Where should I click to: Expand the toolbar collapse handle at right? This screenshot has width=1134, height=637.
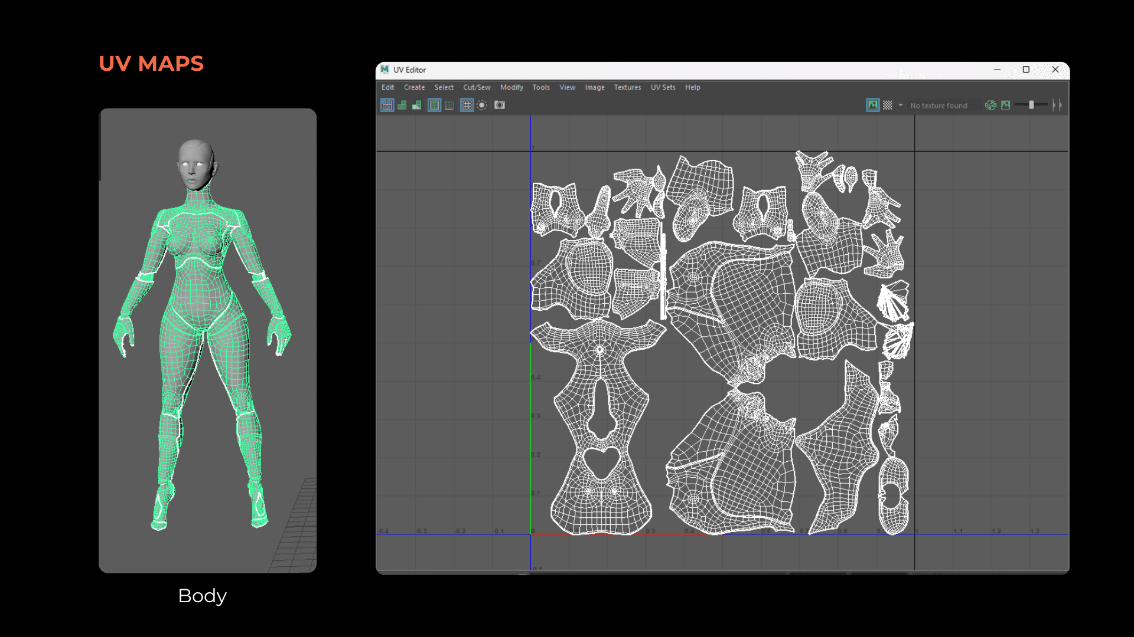(x=1057, y=105)
